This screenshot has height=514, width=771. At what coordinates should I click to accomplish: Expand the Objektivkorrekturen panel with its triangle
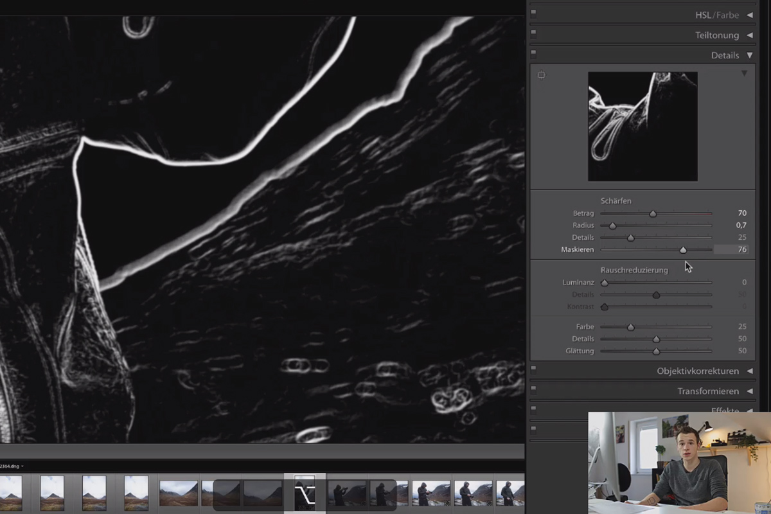[x=749, y=371]
